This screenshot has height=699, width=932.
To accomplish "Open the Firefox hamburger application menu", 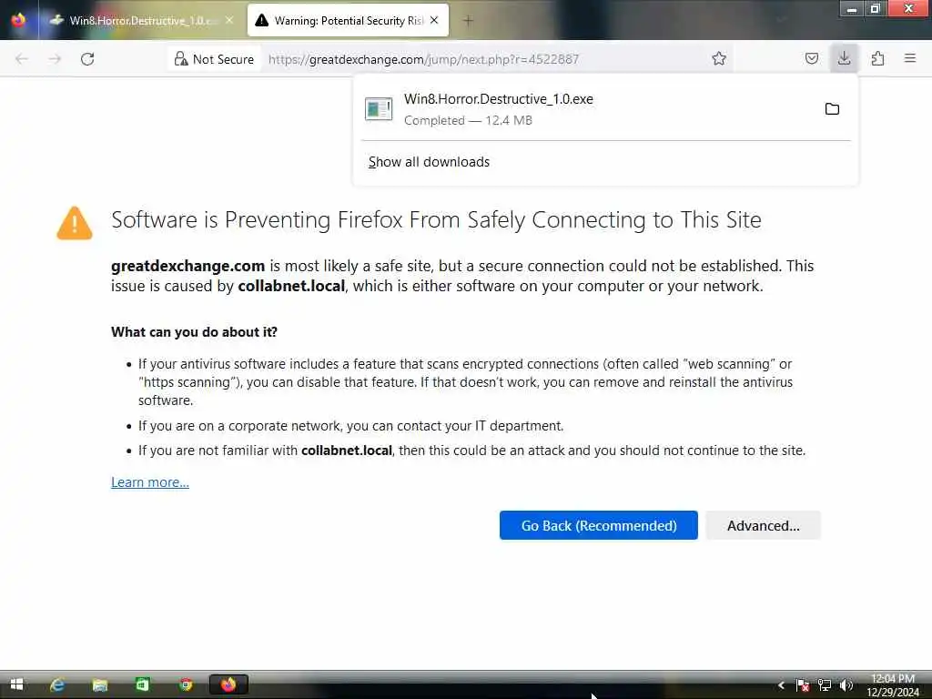I will coord(910,58).
